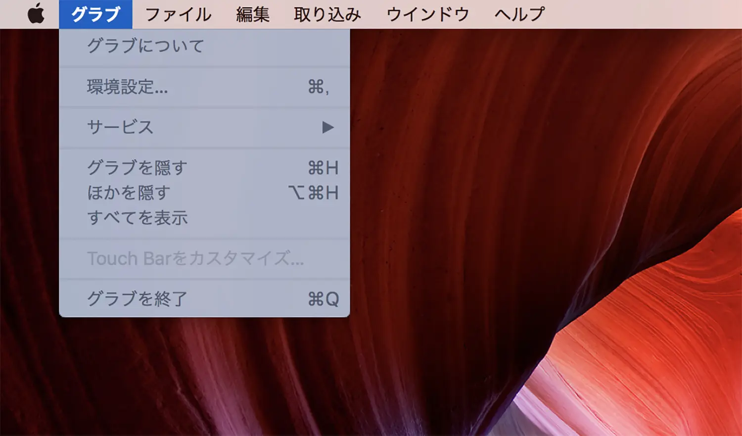This screenshot has height=436, width=742.
Task: Click empty menu bar right of ヘルプ
Action: [x=643, y=14]
